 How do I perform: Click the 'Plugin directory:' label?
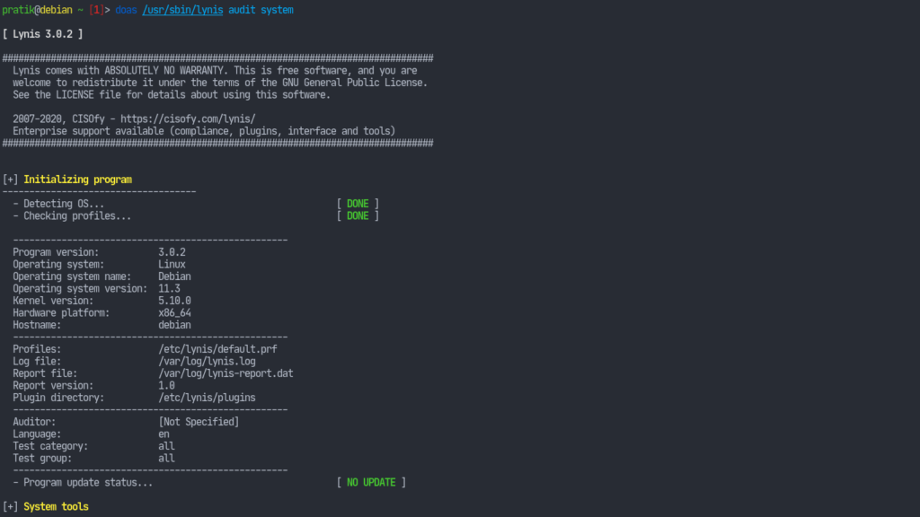coord(58,398)
